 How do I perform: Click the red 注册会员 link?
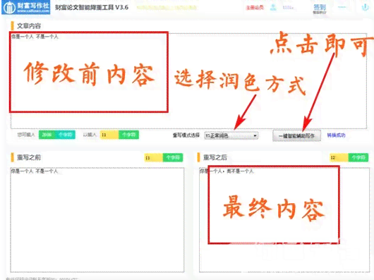tap(255, 8)
